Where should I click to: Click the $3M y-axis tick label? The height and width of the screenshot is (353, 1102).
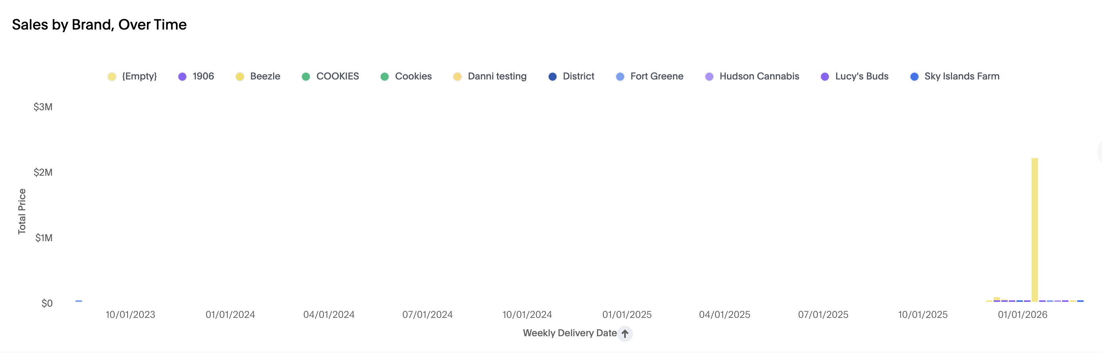tap(43, 107)
